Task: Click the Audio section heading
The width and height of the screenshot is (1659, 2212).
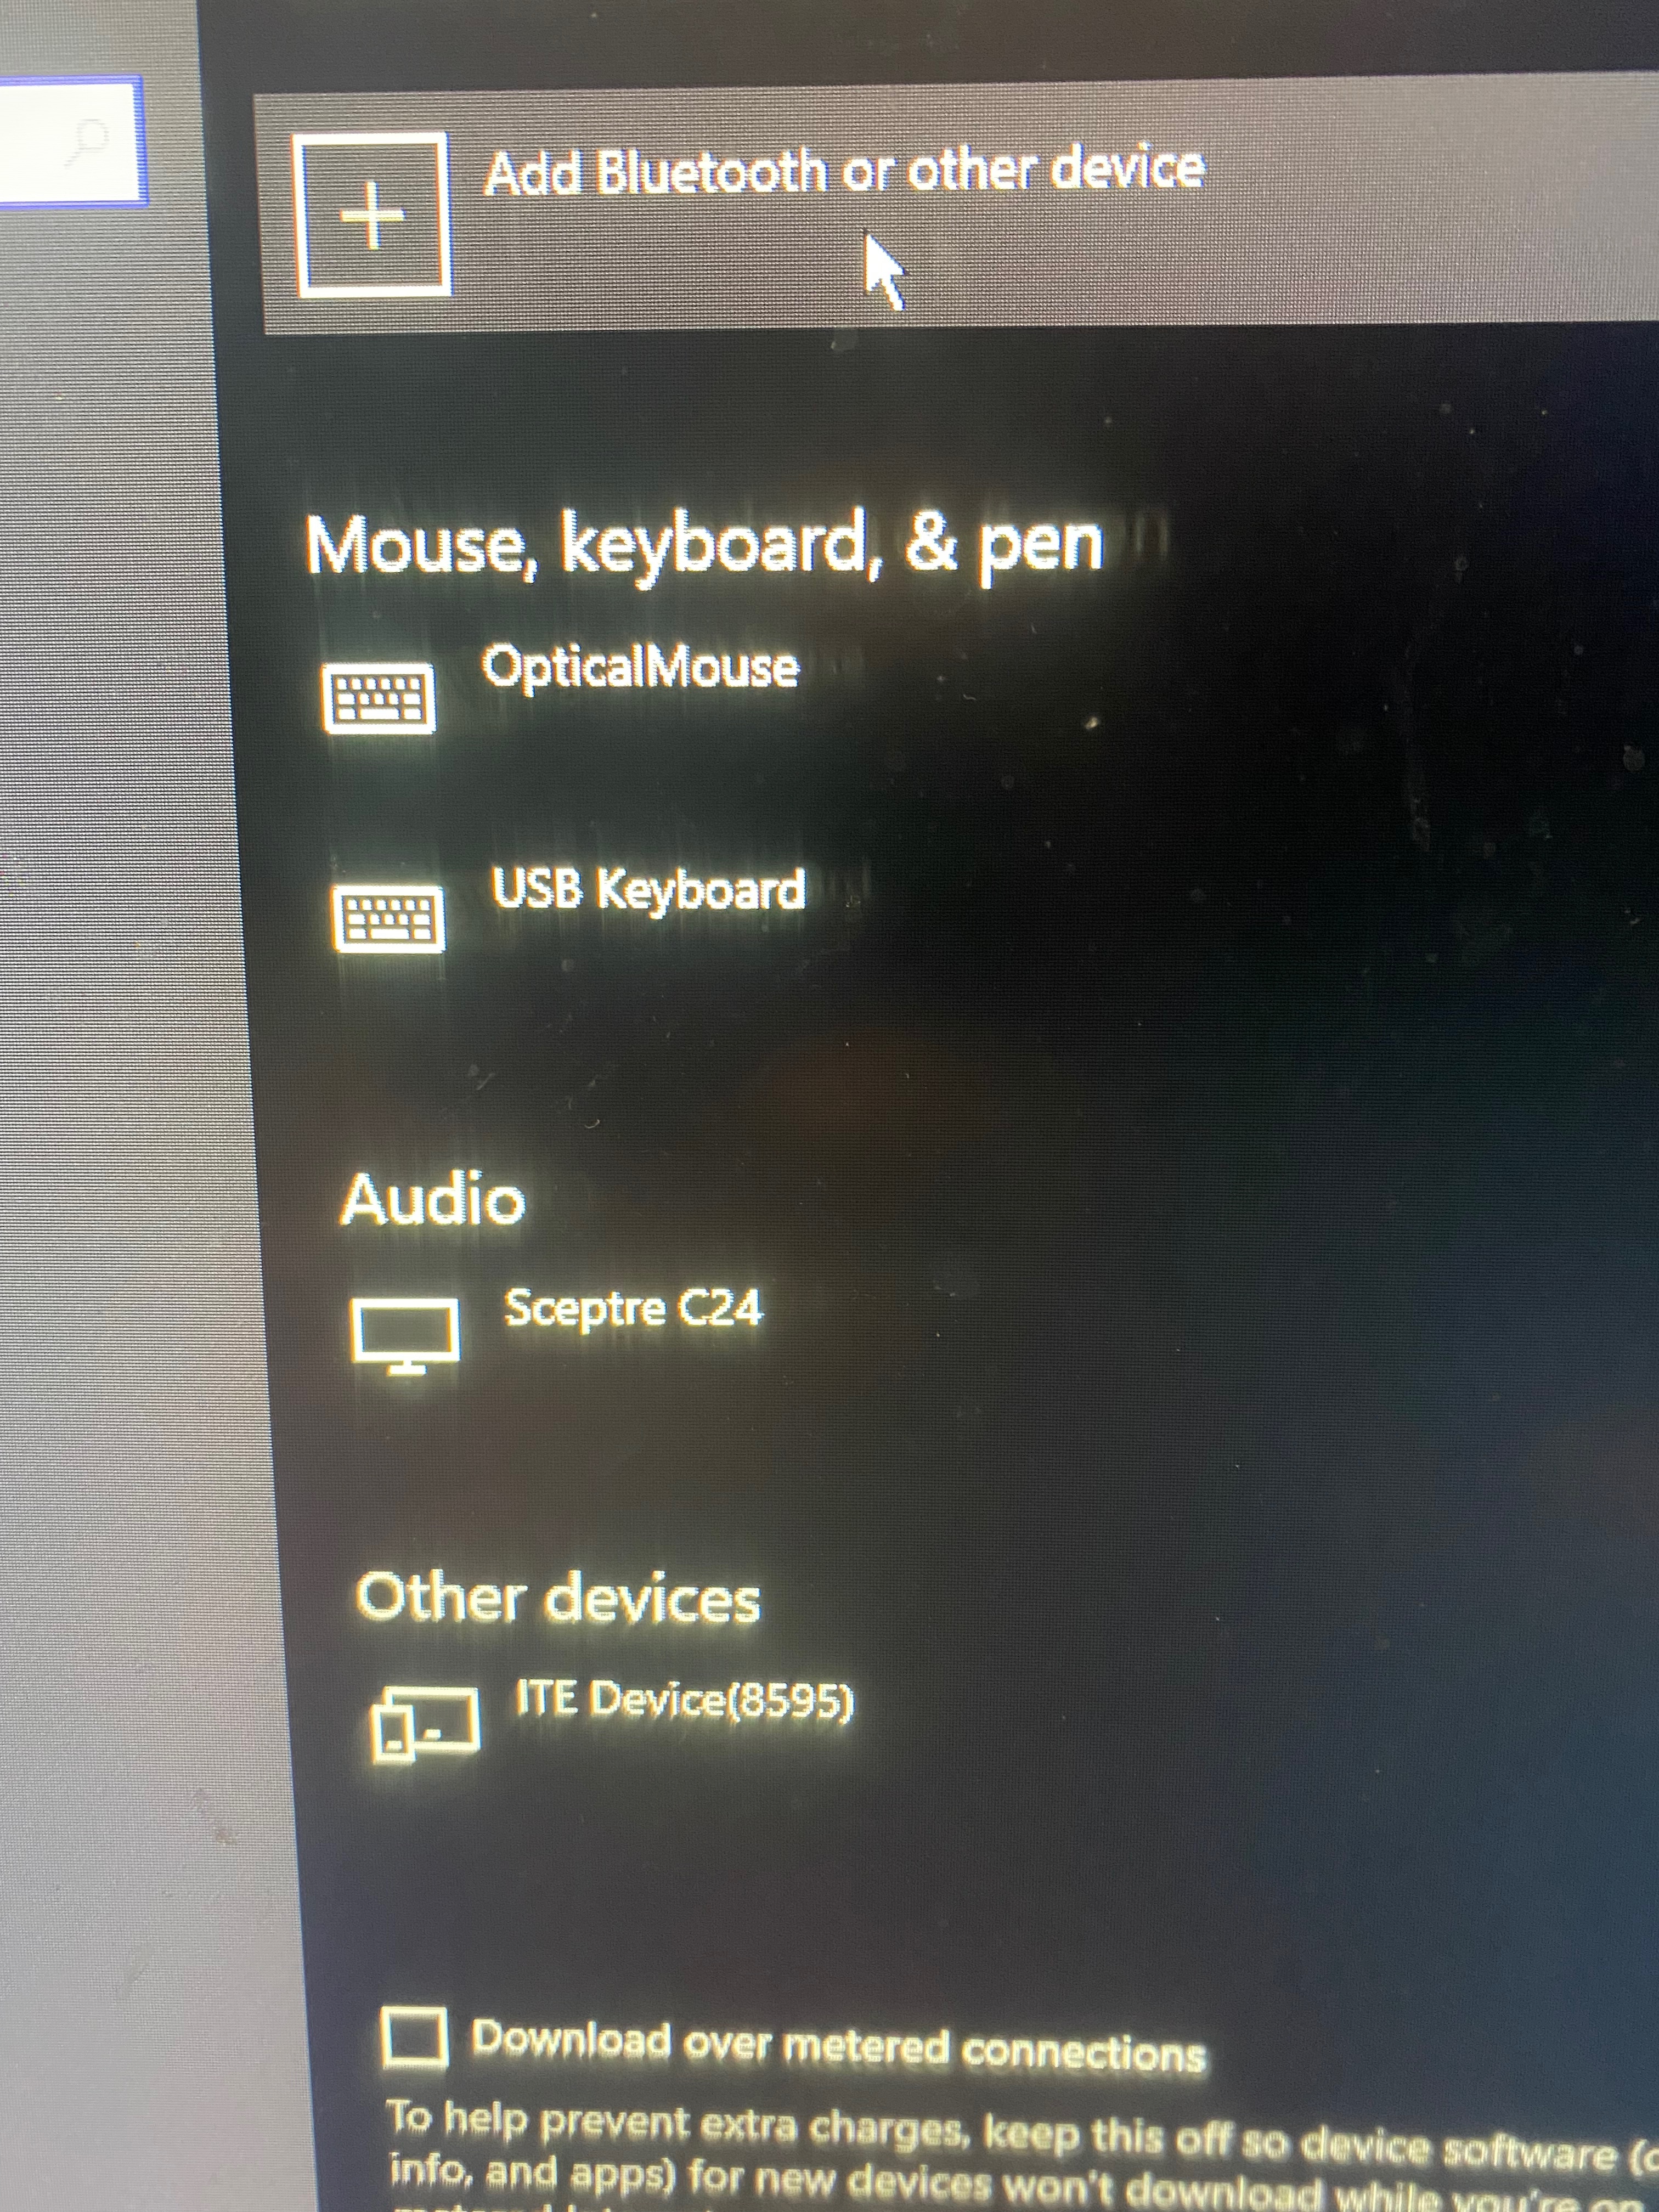Action: tap(432, 1199)
